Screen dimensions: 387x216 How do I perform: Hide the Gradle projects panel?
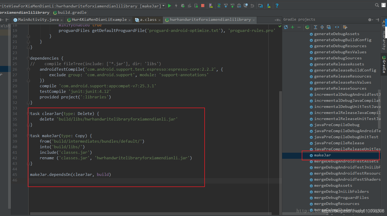377,20
